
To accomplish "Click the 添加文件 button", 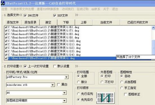I will click(x=13, y=22).
